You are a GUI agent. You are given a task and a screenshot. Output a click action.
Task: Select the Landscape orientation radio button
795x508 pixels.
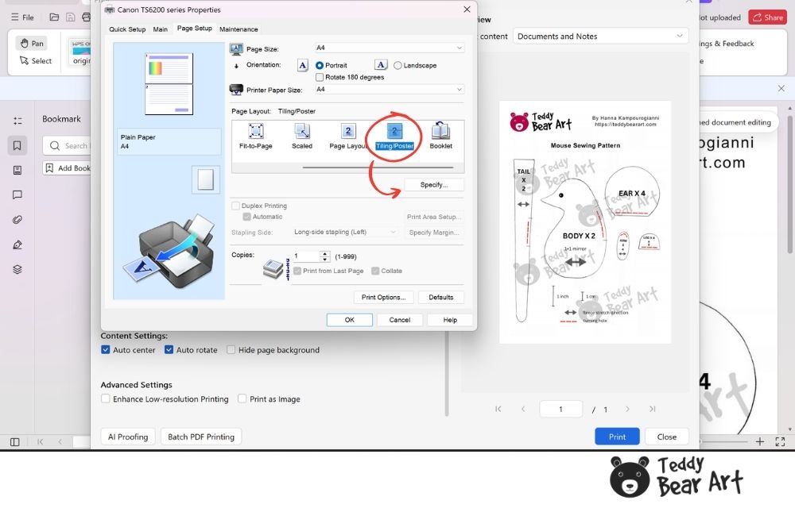pyautogui.click(x=397, y=65)
